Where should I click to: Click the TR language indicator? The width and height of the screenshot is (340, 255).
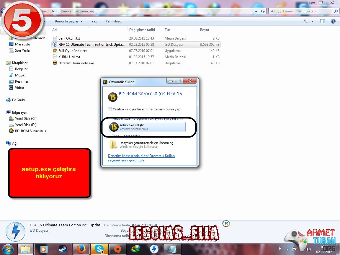[279, 249]
